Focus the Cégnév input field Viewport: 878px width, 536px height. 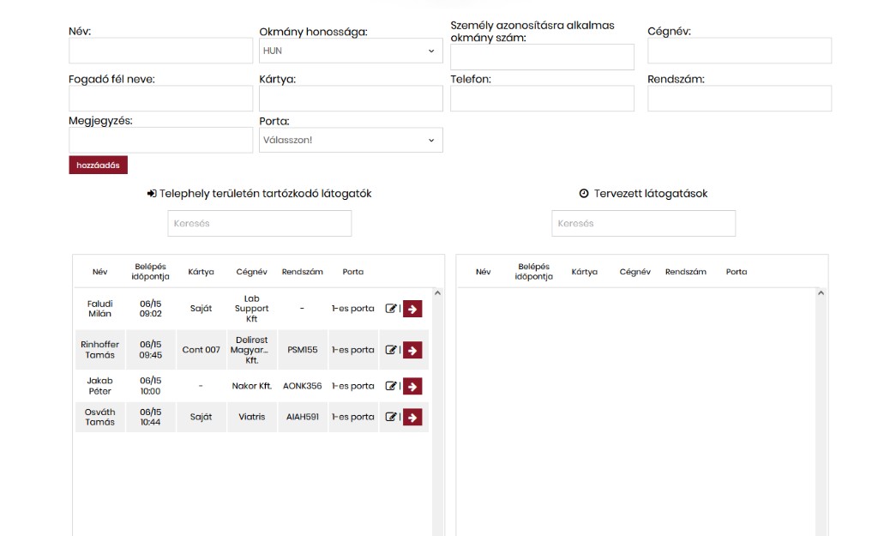tap(740, 51)
